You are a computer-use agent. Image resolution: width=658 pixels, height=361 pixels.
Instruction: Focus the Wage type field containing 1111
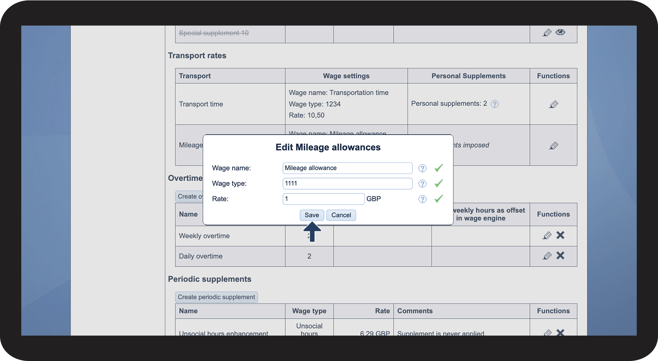pyautogui.click(x=347, y=184)
